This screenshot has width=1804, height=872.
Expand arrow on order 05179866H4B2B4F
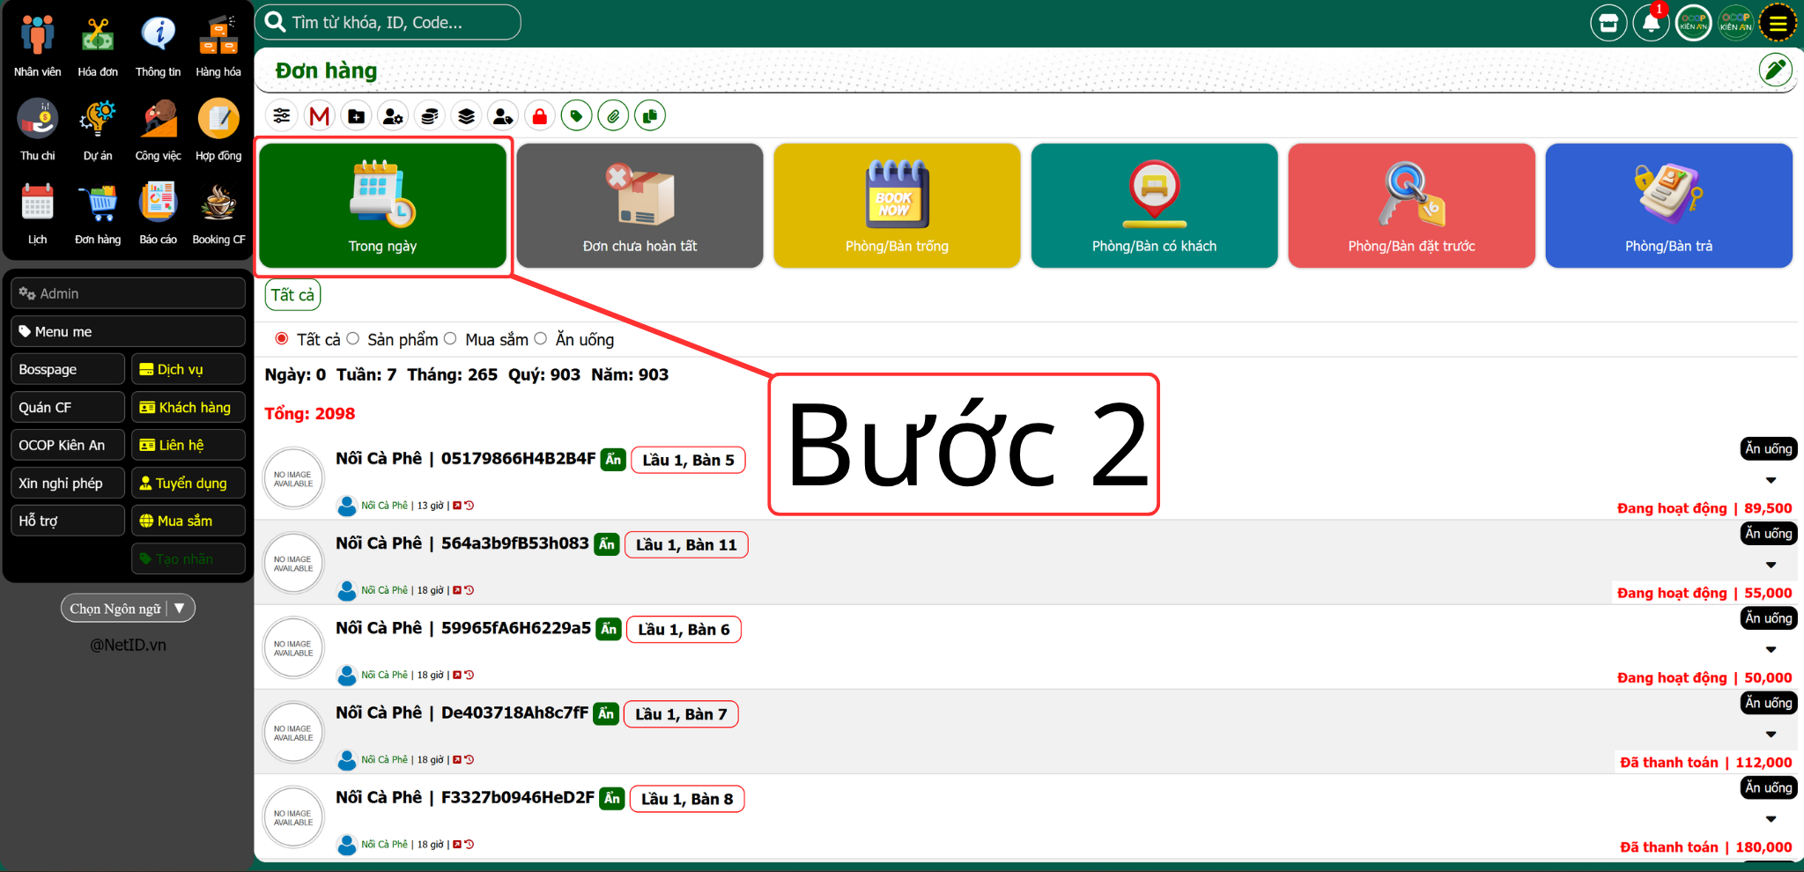tap(1771, 481)
